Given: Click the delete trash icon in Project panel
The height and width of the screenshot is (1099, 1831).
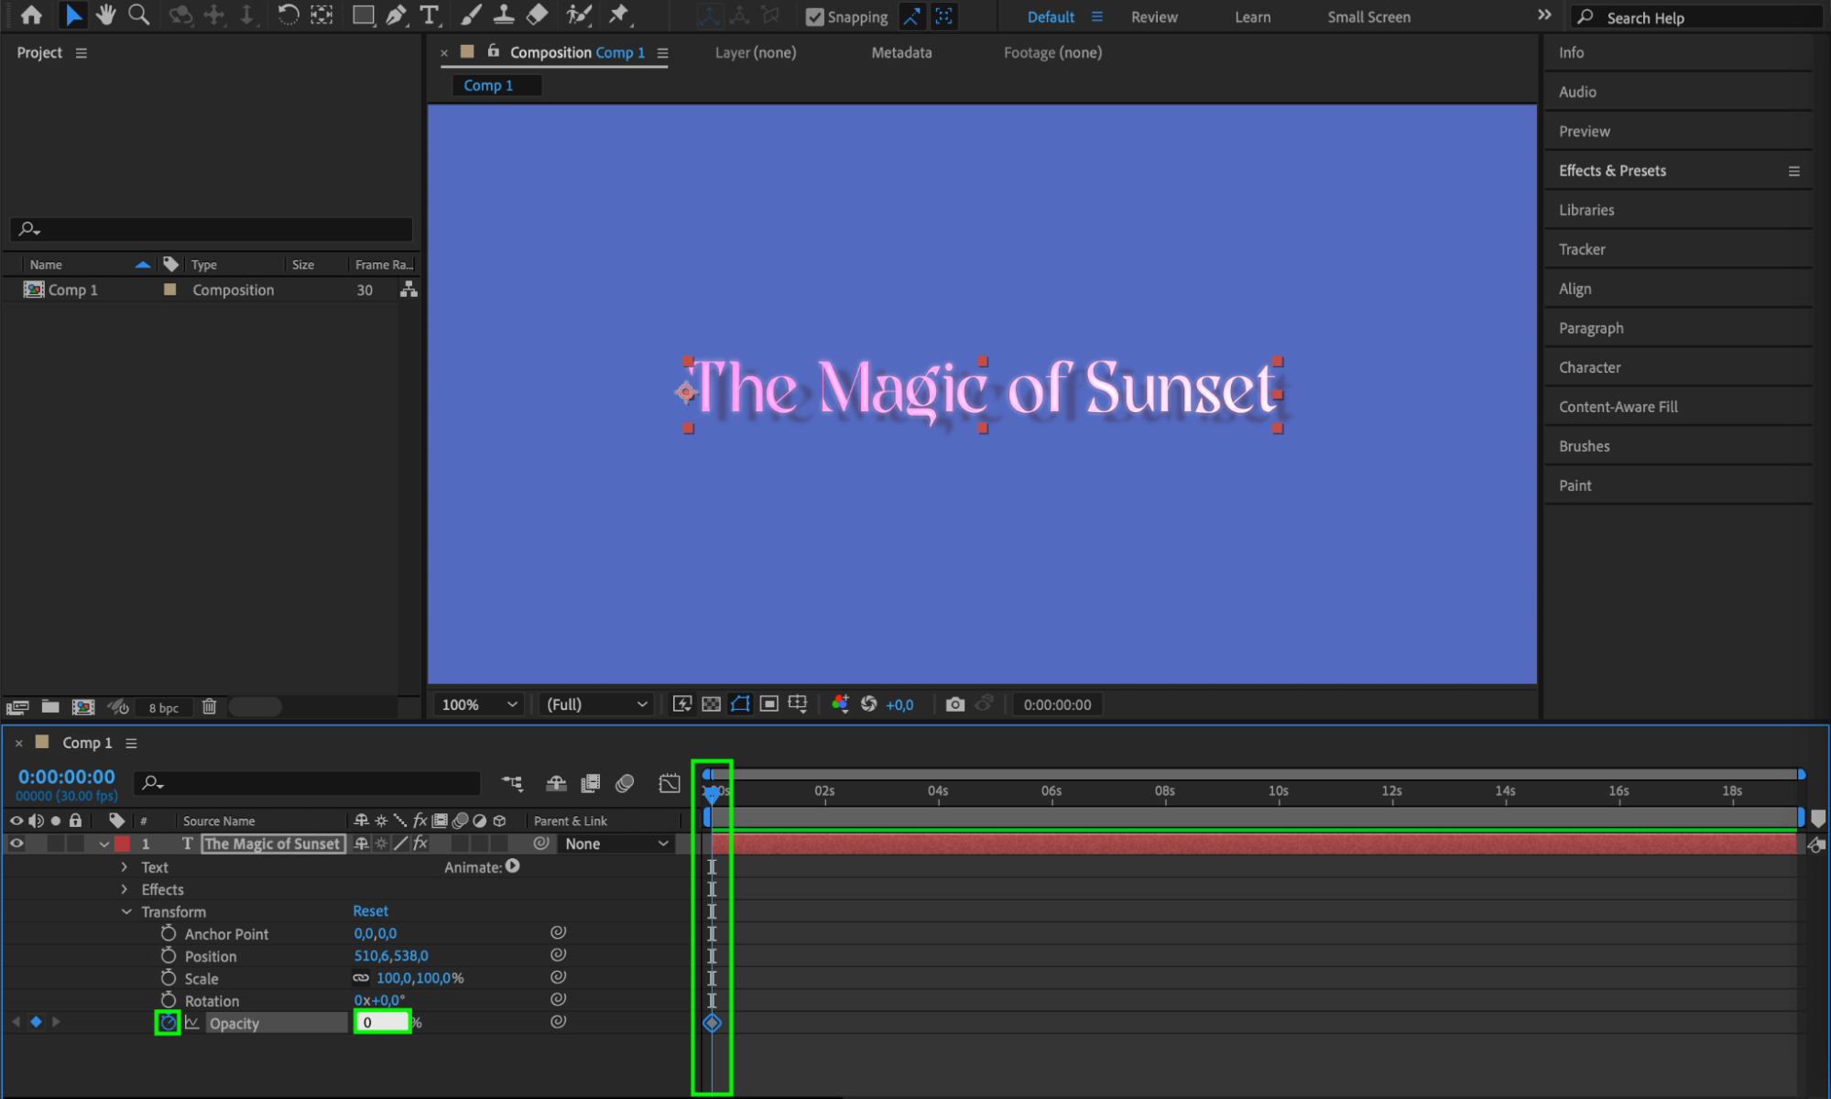Looking at the screenshot, I should coord(209,707).
